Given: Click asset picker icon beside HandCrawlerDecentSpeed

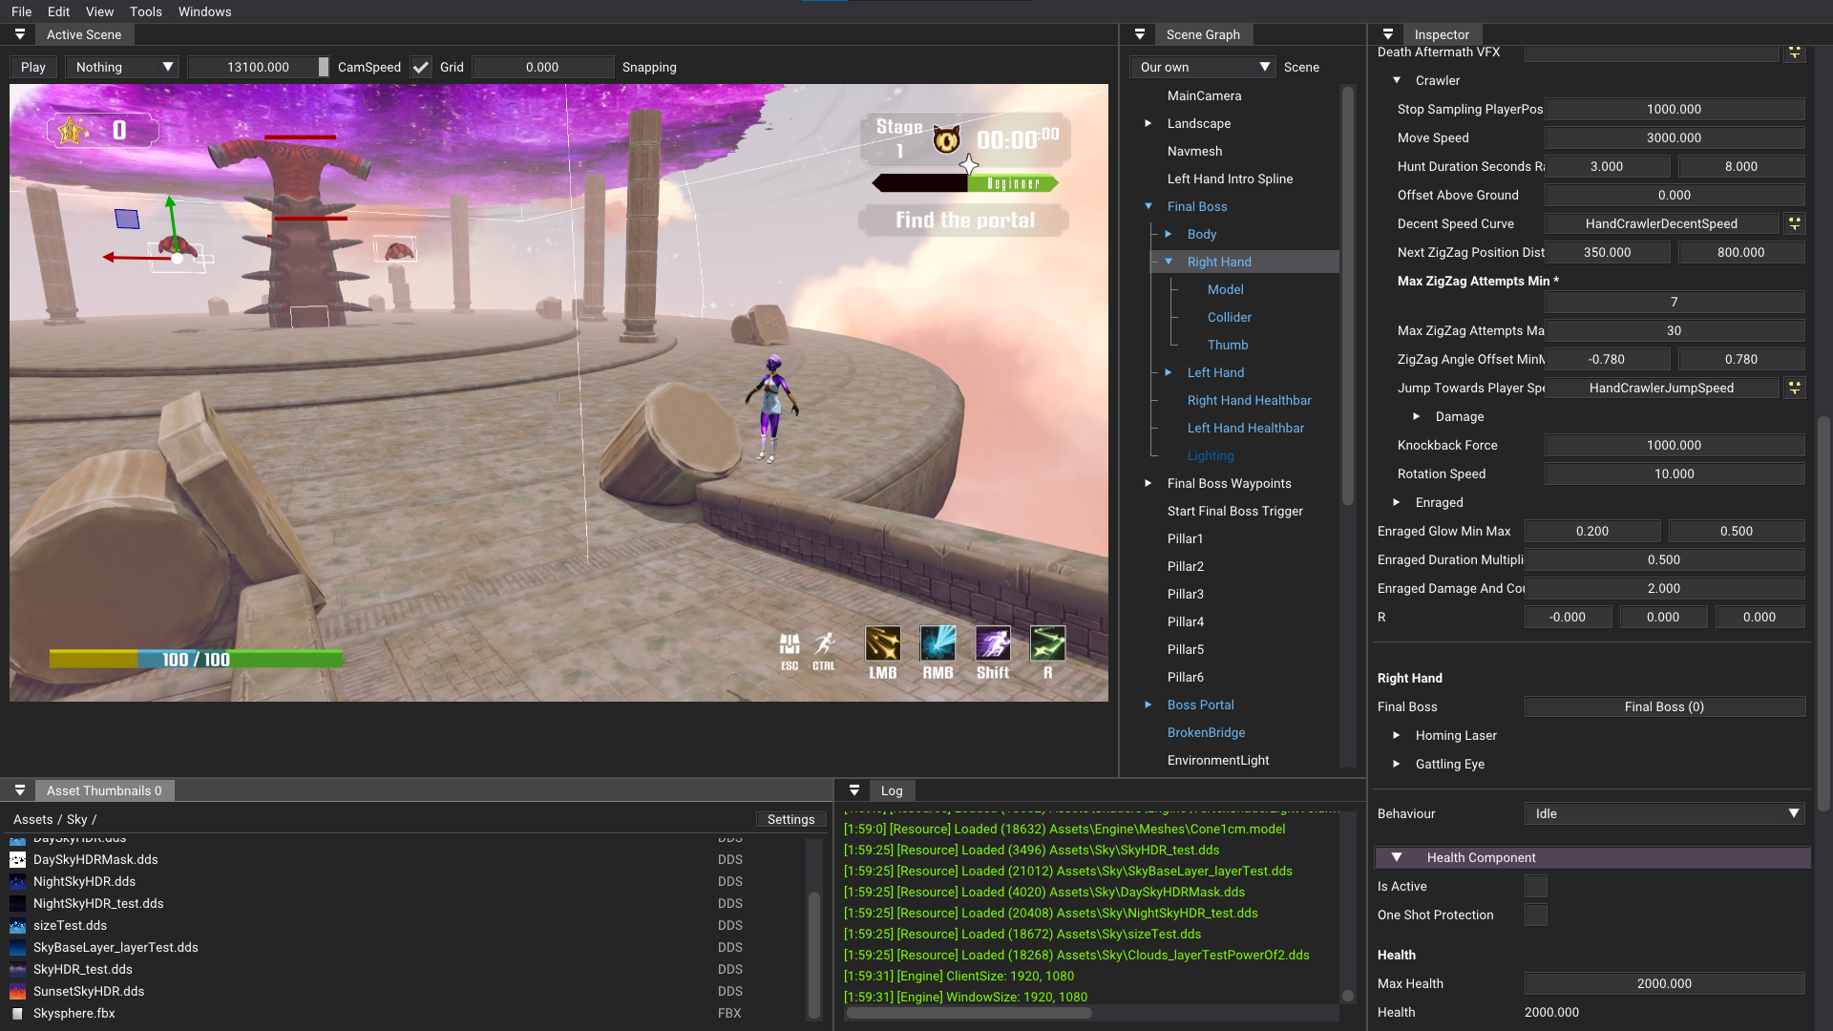Looking at the screenshot, I should 1795,223.
